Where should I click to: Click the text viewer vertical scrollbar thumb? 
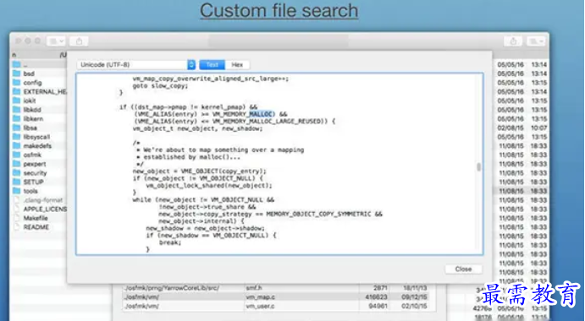coord(478,167)
